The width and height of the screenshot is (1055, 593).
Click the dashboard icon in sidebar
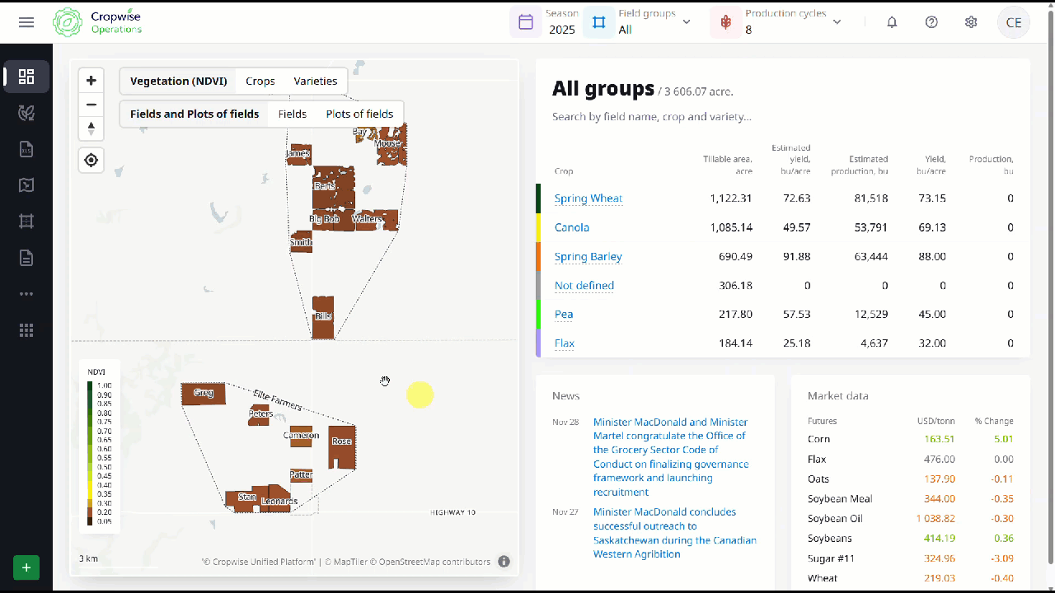tap(26, 77)
